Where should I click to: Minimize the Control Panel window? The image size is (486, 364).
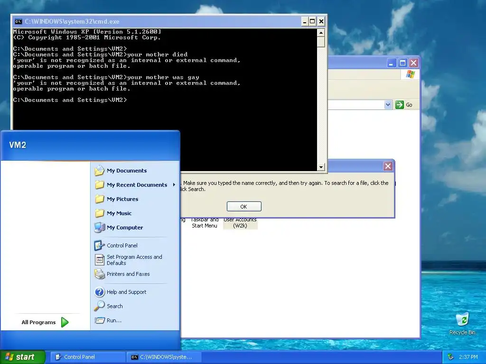click(391, 63)
